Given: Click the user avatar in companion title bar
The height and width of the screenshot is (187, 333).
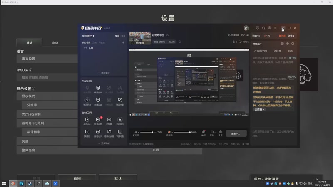Looking at the screenshot, I should click(246, 28).
